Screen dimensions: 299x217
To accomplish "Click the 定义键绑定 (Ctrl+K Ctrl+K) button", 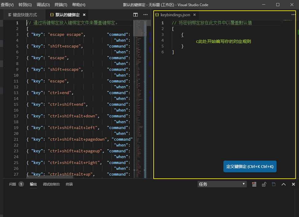I will click(x=250, y=166).
